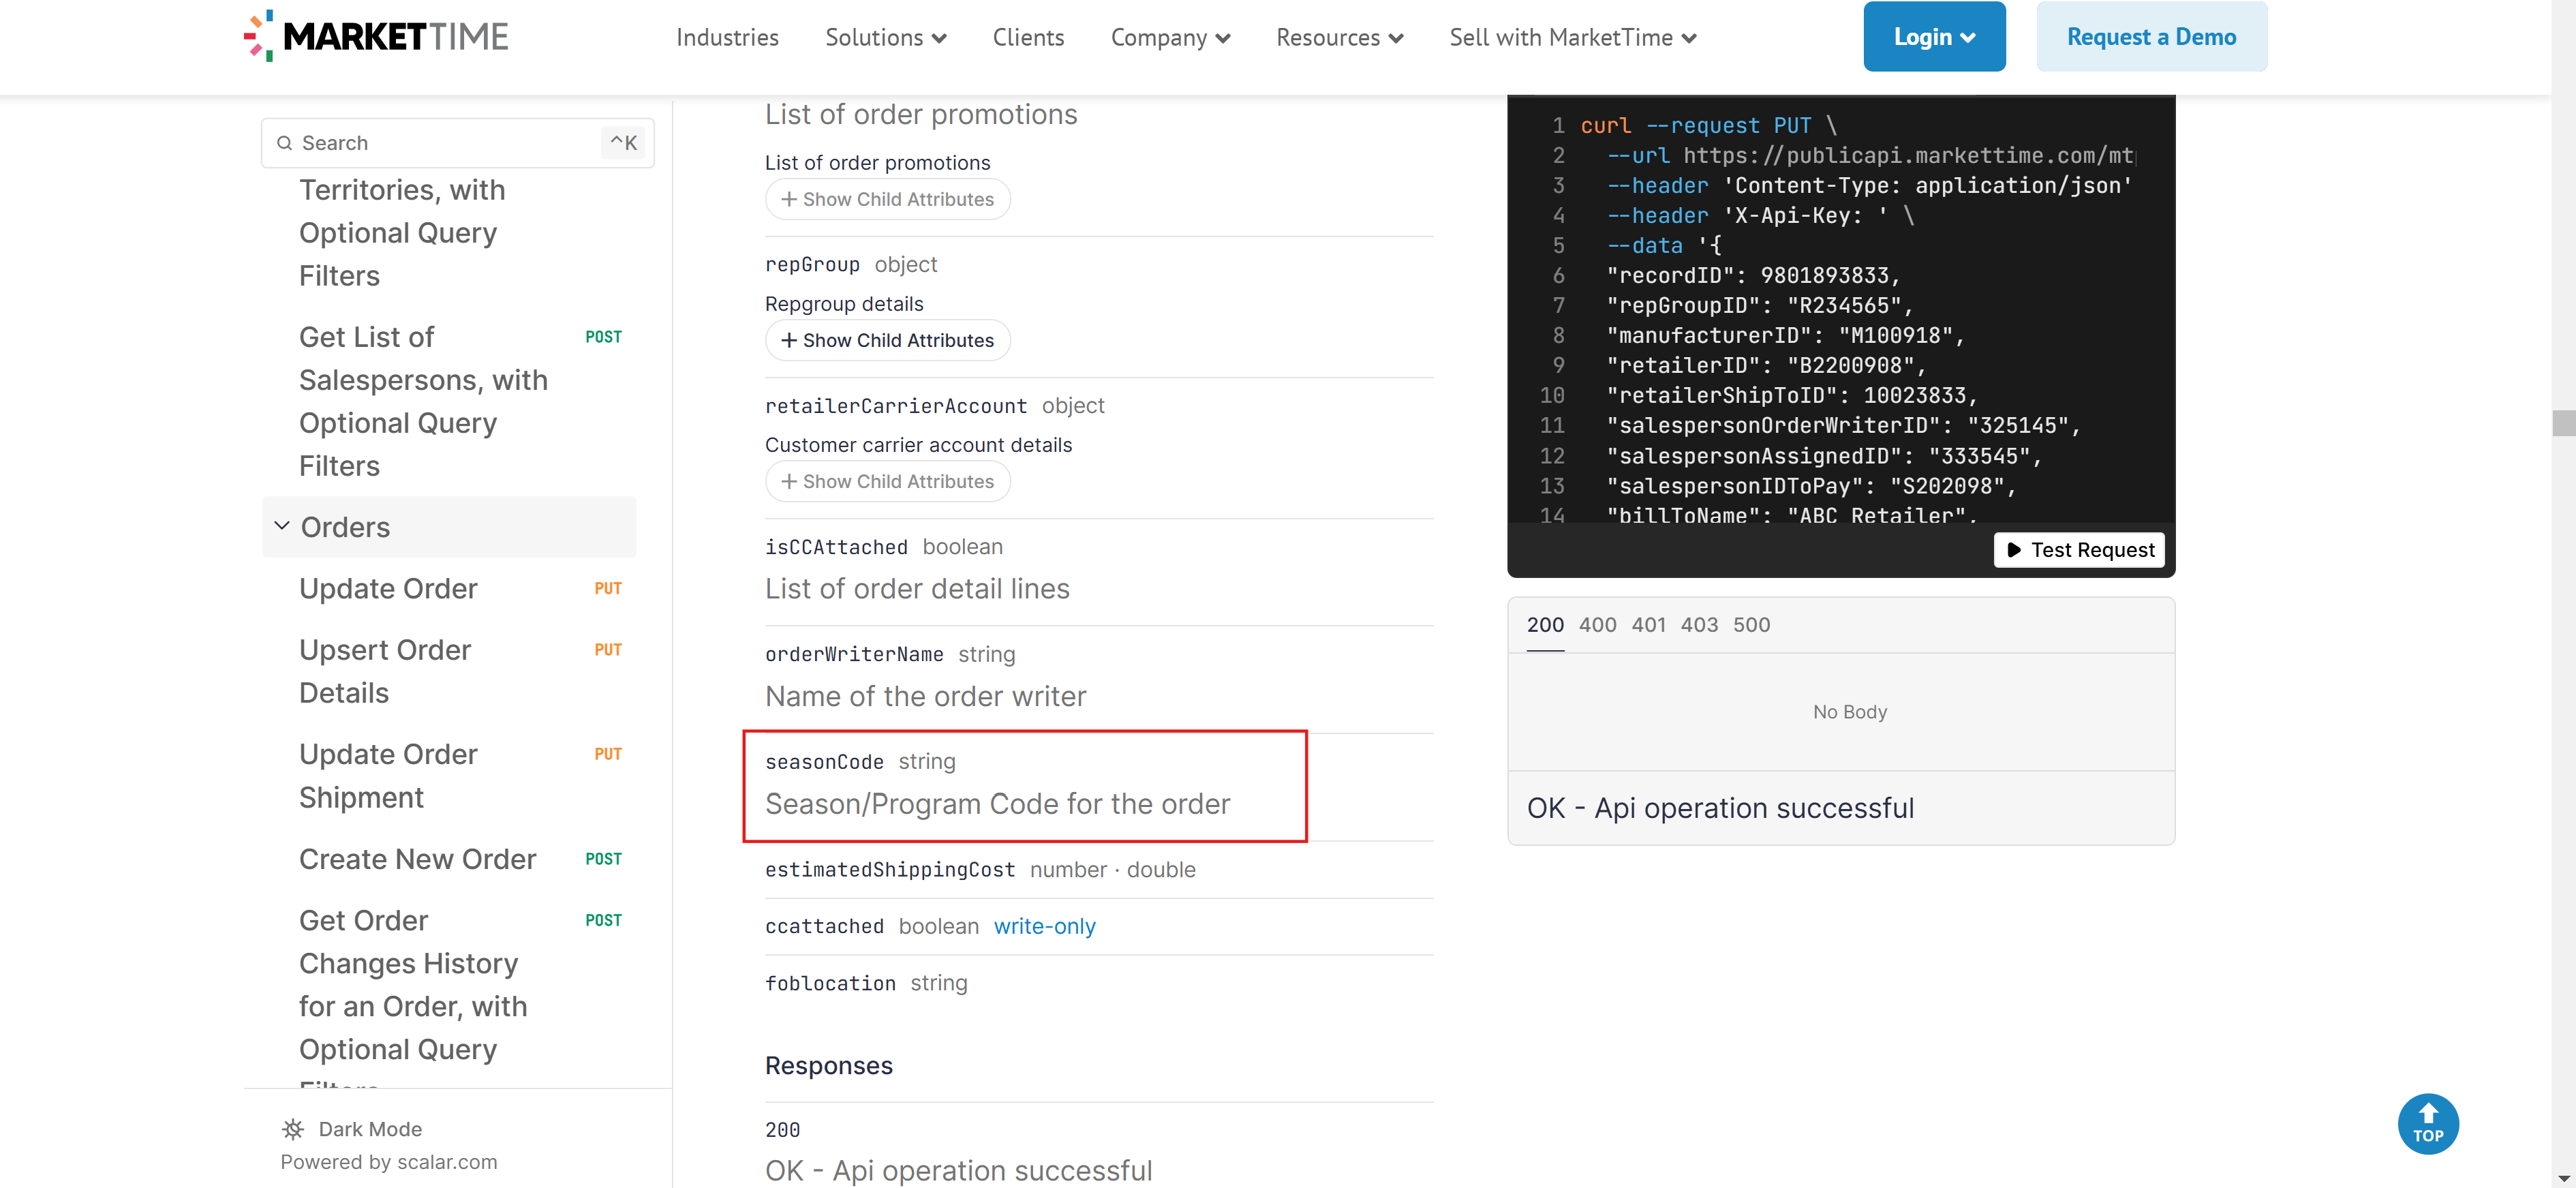Click the recordID line in code sample

click(1753, 275)
